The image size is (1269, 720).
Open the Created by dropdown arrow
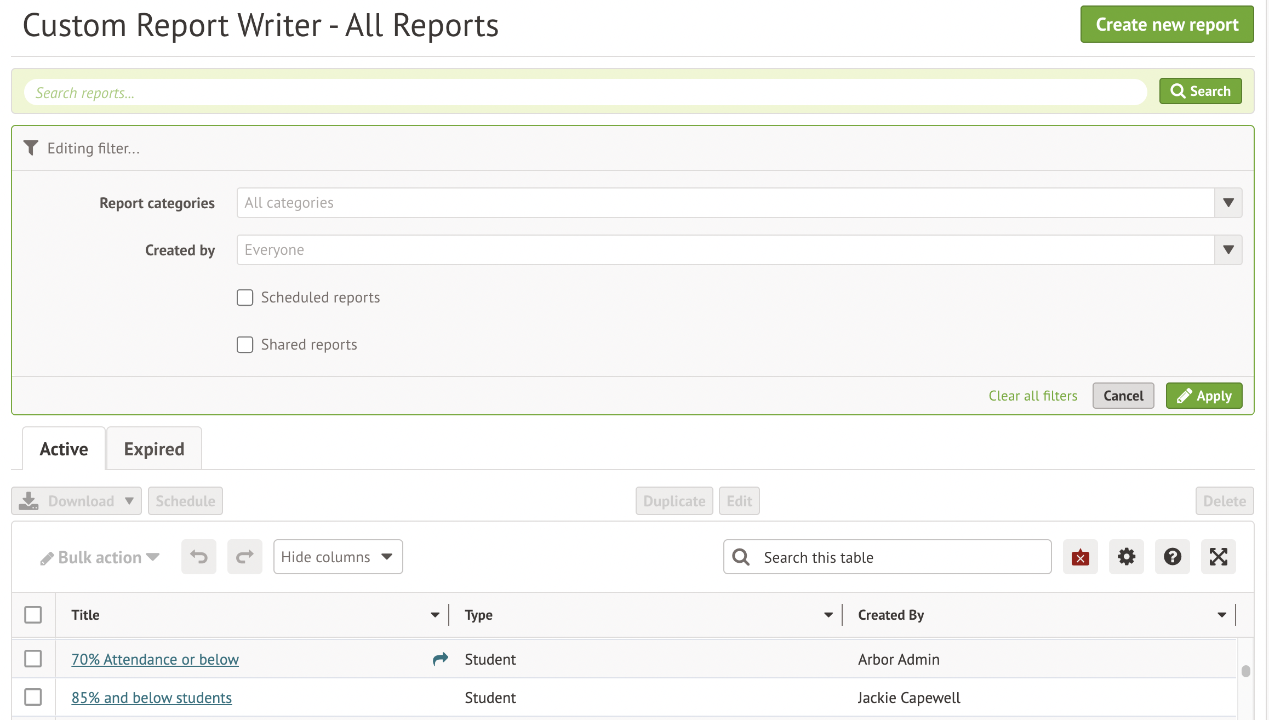coord(1228,250)
